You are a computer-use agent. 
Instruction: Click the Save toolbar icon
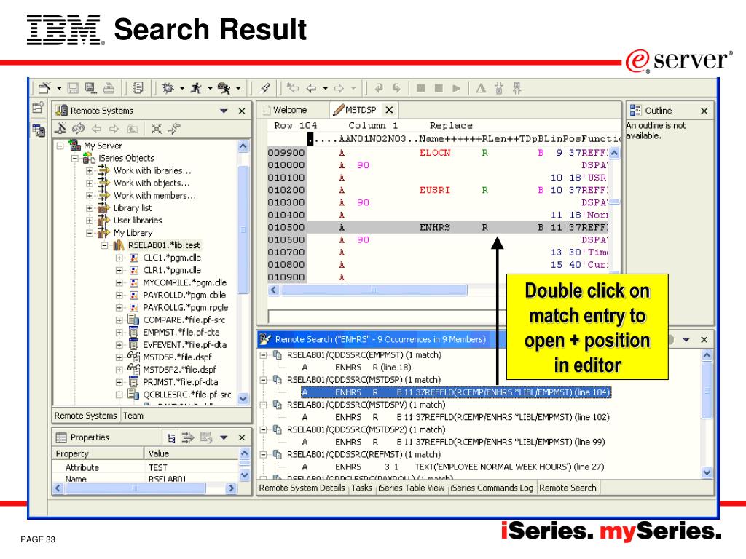click(x=73, y=88)
